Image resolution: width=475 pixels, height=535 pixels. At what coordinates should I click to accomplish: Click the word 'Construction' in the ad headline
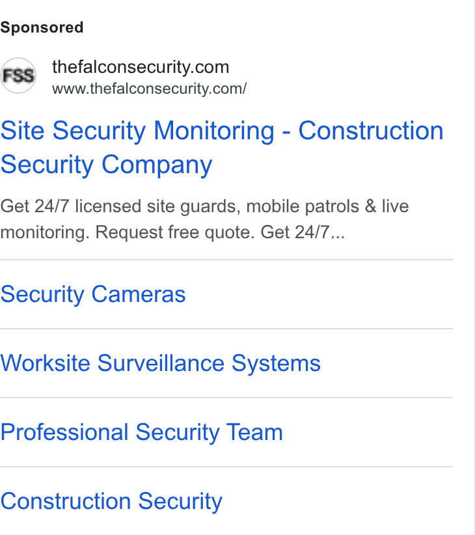tap(371, 131)
